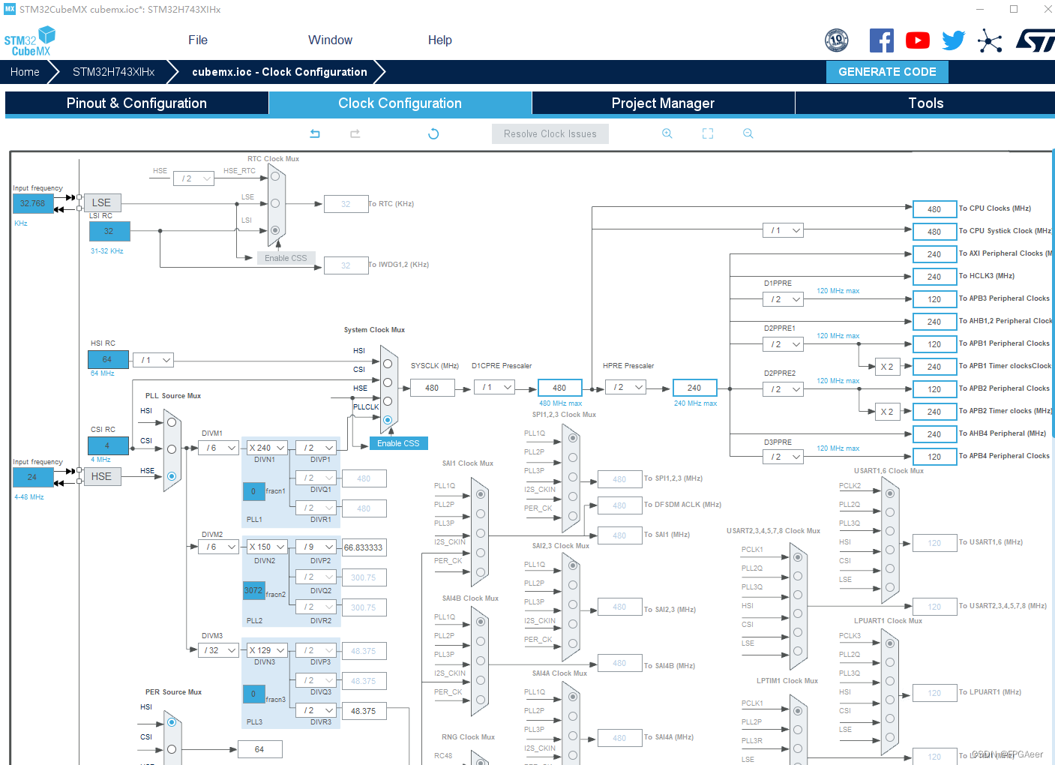The height and width of the screenshot is (765, 1055).
Task: Edit the To CPU Clocks 480 field
Action: (934, 209)
